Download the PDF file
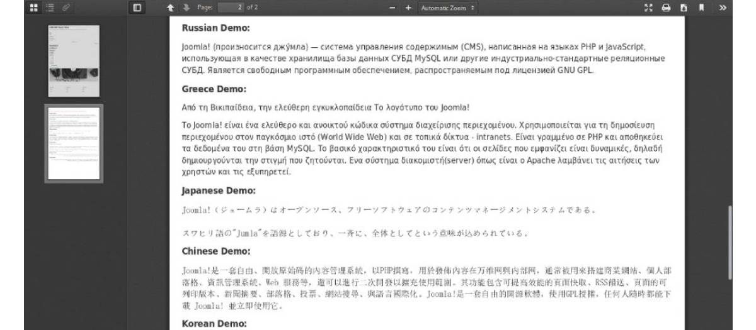The width and height of the screenshot is (756, 330). [x=684, y=8]
